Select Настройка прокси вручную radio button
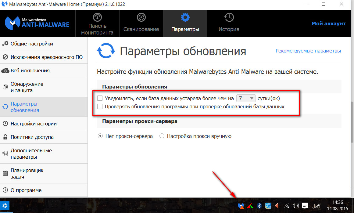 [x=162, y=136]
